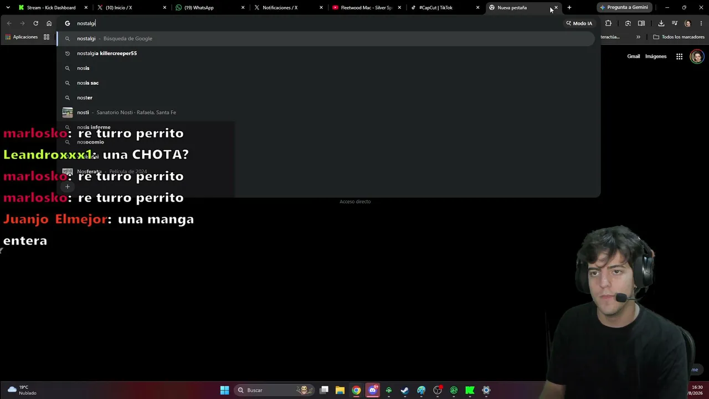Screen dimensions: 709x399
Task: Focus the address bar containing nostalgi
Action: [310, 23]
